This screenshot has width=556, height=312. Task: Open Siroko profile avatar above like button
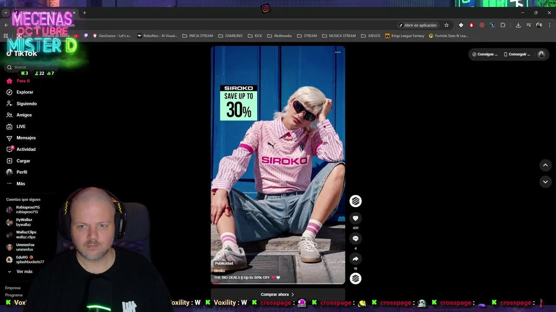tap(355, 201)
